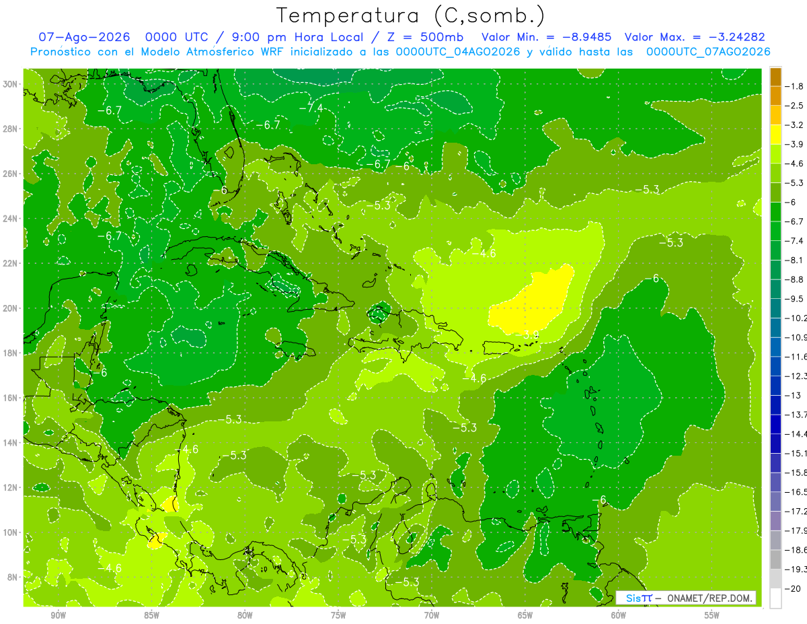The image size is (807, 624).
Task: Click the 22N latitude axis label
Action: [x=11, y=263]
